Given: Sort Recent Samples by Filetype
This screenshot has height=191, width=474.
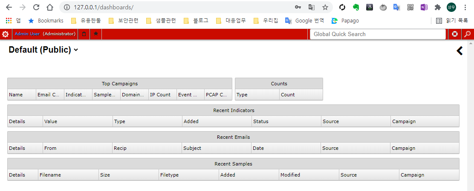Looking at the screenshot, I should pyautogui.click(x=189, y=175).
